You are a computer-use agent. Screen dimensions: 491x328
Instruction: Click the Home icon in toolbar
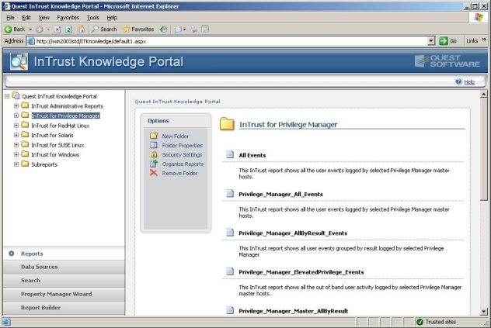point(81,29)
